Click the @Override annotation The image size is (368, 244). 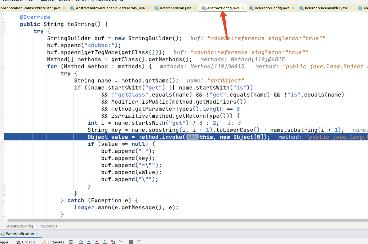point(35,17)
